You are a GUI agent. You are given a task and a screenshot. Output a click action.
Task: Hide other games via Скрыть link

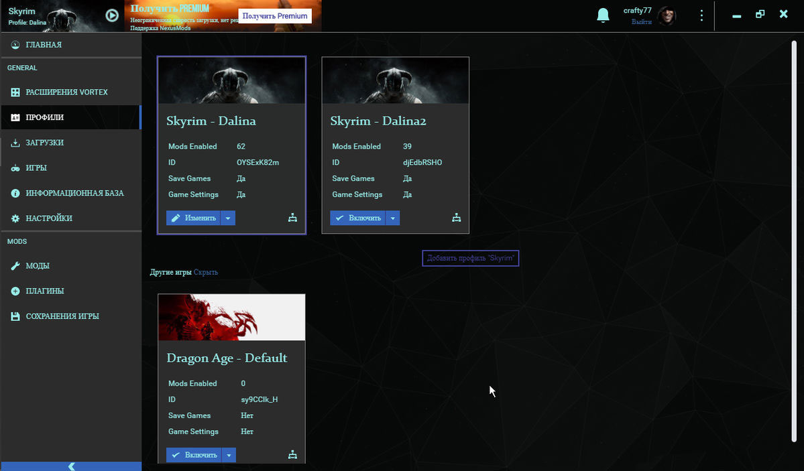pos(206,272)
